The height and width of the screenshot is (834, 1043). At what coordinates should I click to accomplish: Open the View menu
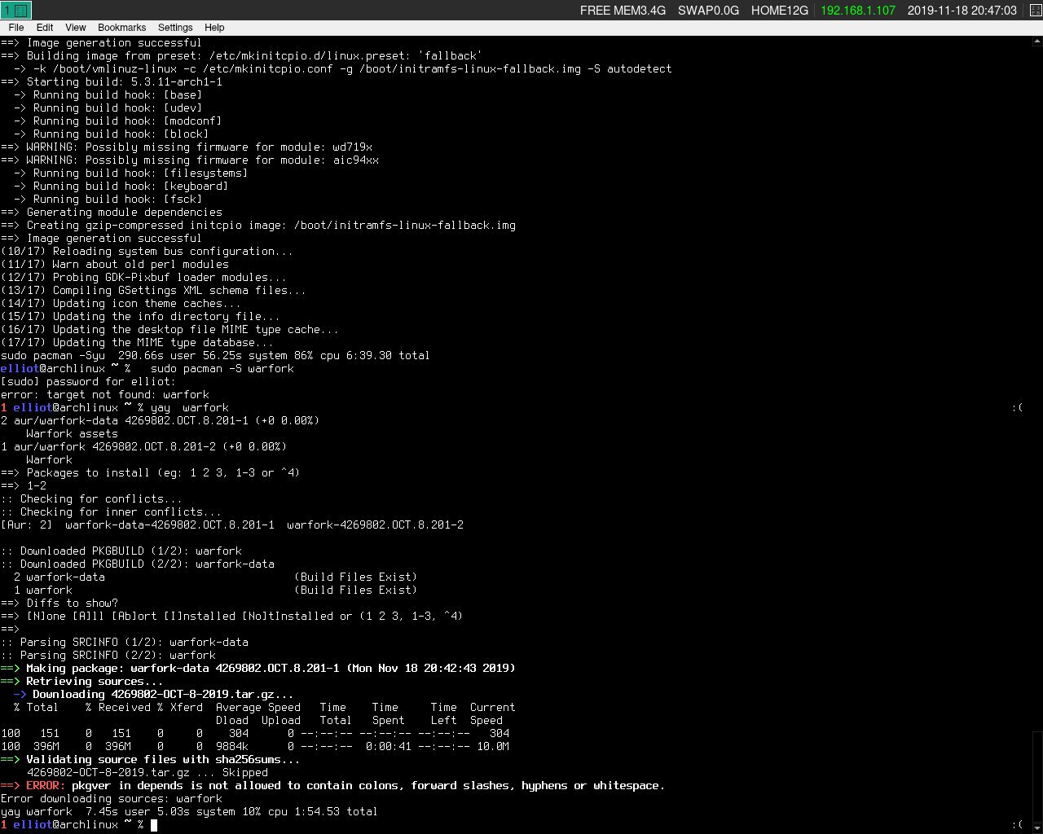pos(75,27)
